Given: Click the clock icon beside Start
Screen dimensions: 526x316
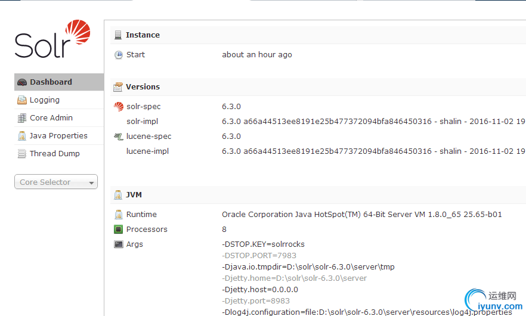Looking at the screenshot, I should (119, 55).
